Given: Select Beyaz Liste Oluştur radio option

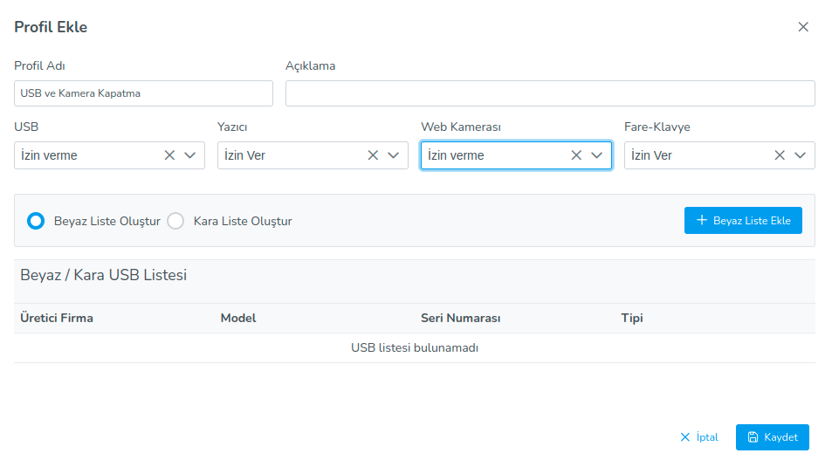Looking at the screenshot, I should click(x=36, y=221).
